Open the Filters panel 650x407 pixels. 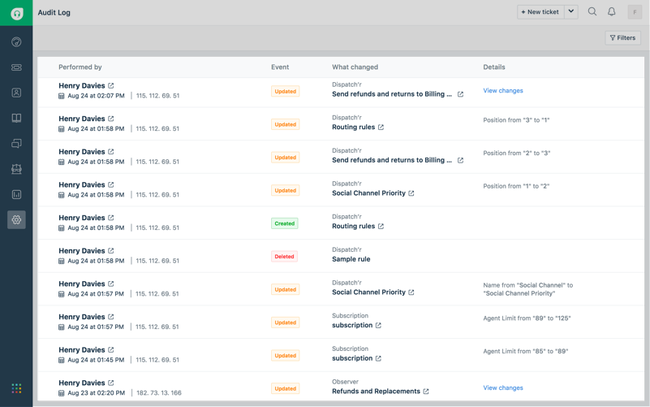click(x=622, y=37)
